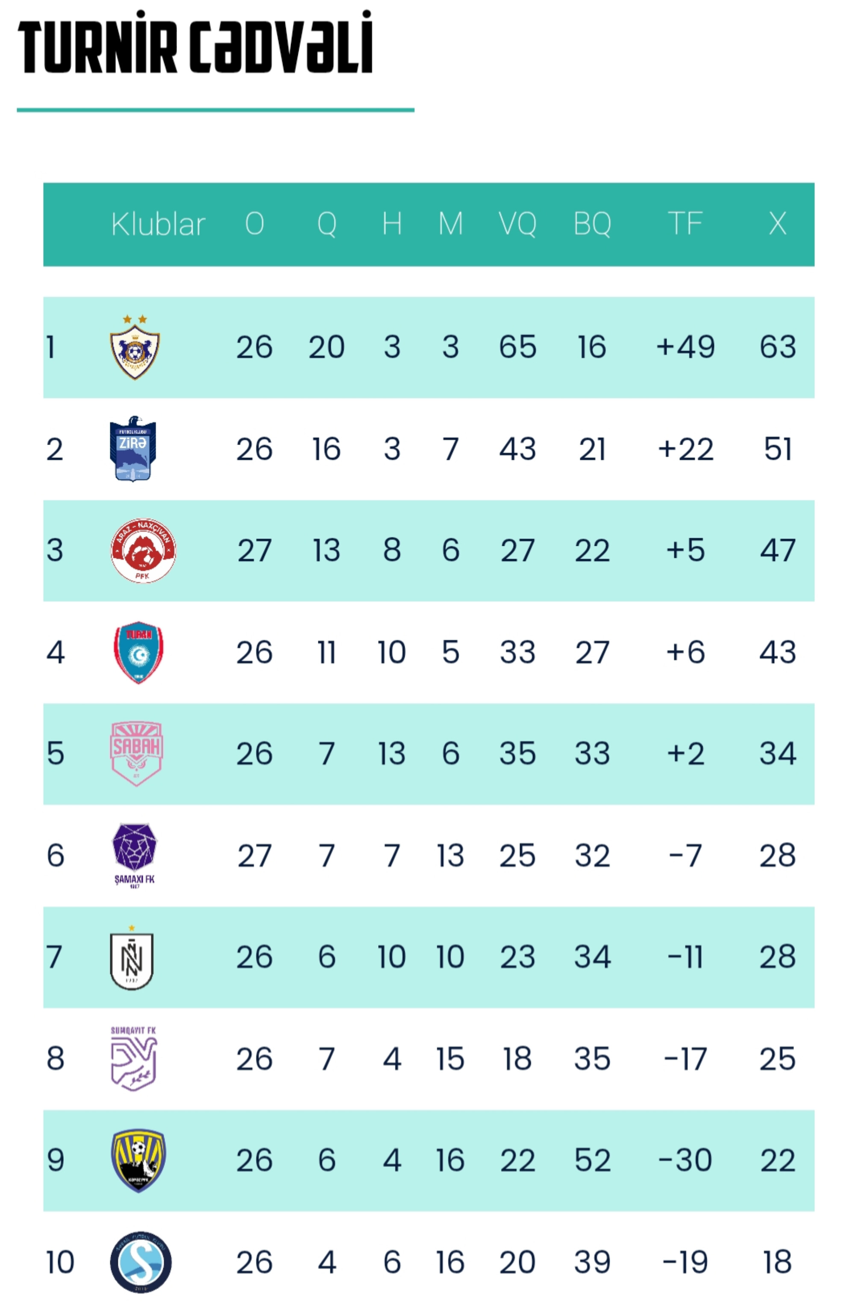The width and height of the screenshot is (858, 1312).
Task: Click the Turan club shield logo
Action: pos(138,652)
